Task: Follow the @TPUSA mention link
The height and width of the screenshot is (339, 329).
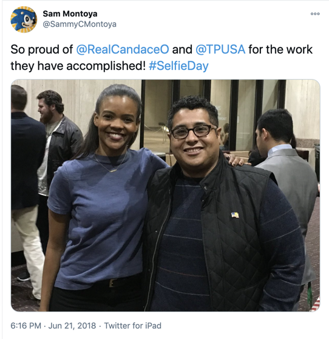Action: [220, 49]
